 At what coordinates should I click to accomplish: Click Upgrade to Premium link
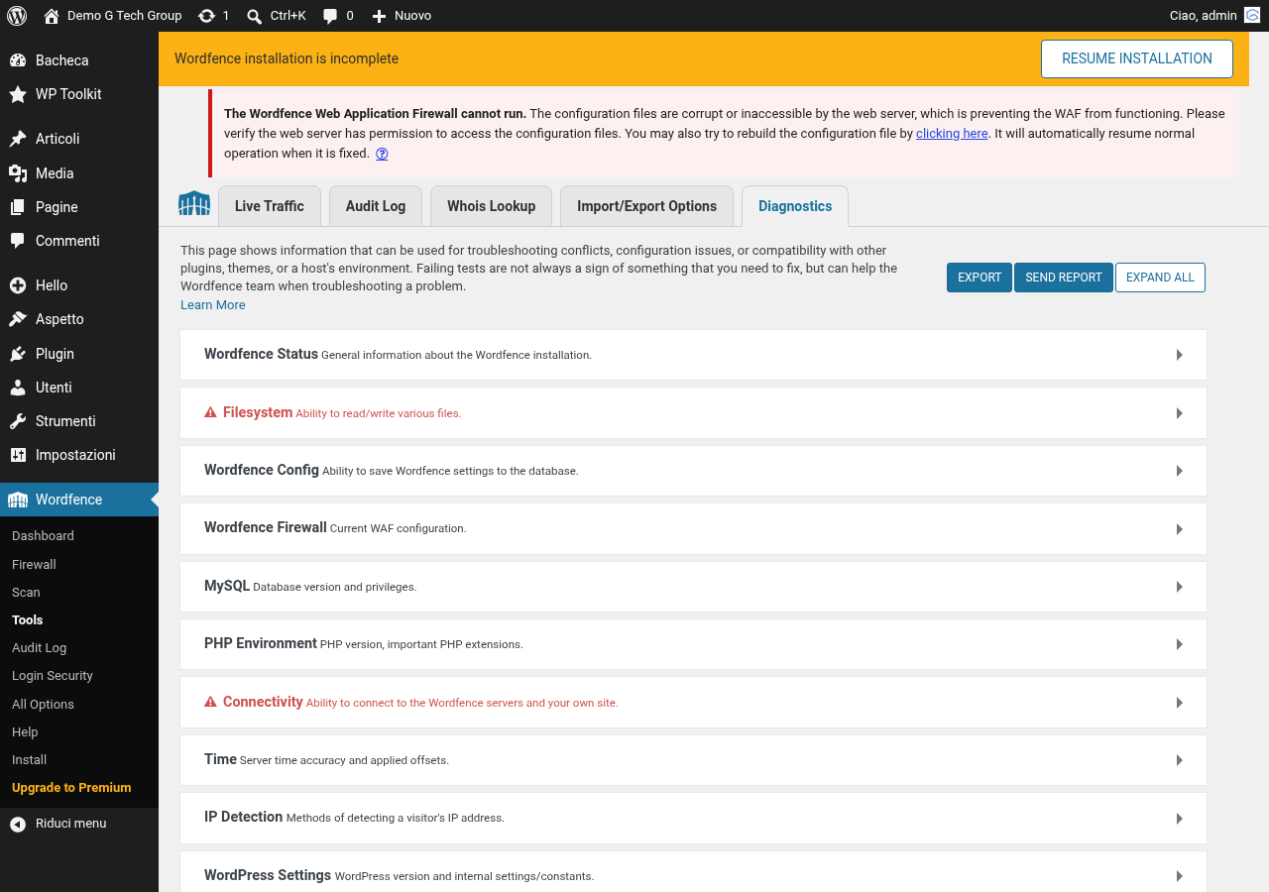71,788
